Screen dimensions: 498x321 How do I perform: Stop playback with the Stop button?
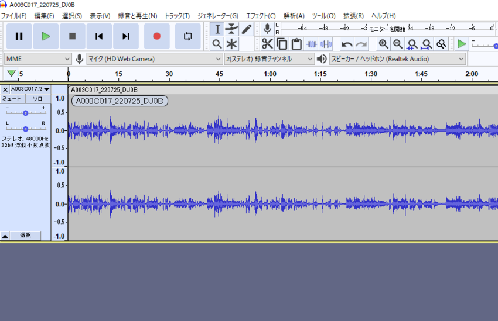pyautogui.click(x=73, y=36)
